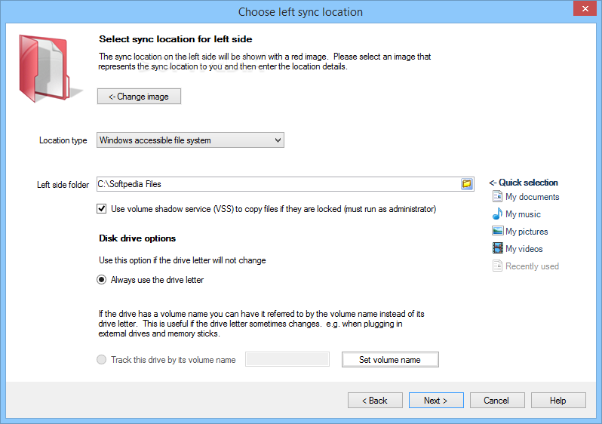The image size is (602, 424).
Task: Click the Quick selection header link
Action: pos(524,183)
